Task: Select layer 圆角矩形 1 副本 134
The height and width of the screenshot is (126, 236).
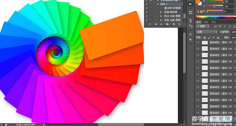Action: tap(220, 49)
